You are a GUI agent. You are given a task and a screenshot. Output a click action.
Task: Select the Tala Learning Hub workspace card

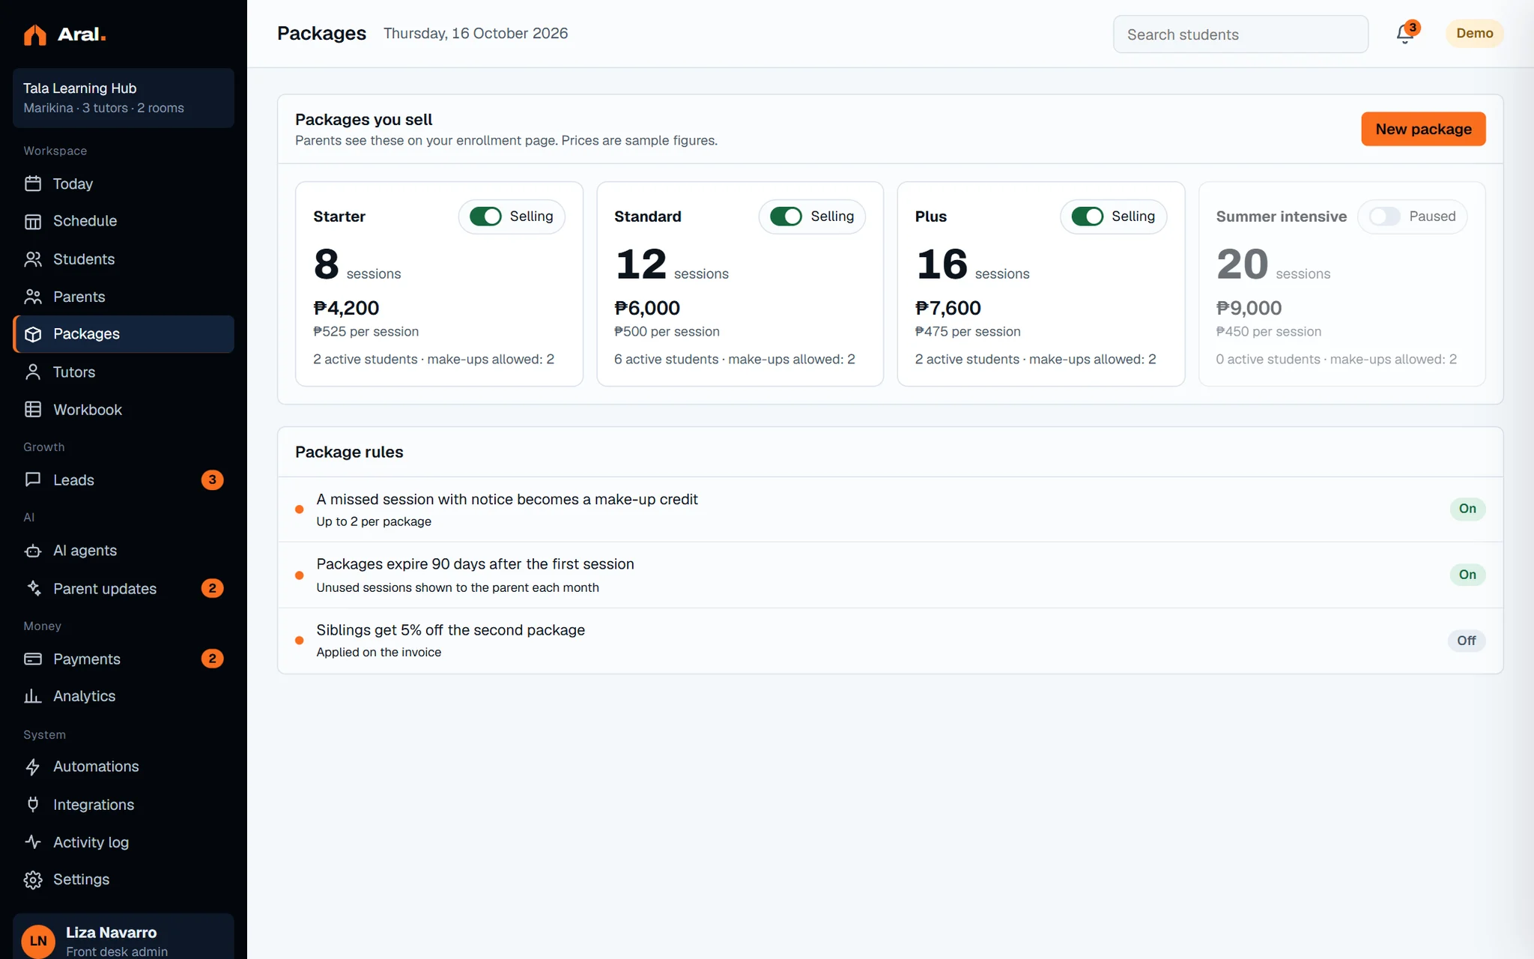[124, 98]
